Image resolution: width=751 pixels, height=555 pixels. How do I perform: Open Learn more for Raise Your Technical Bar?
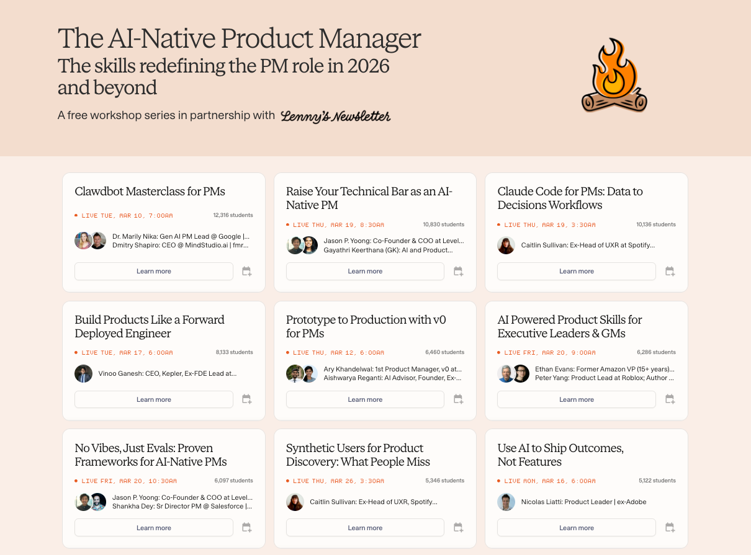365,272
